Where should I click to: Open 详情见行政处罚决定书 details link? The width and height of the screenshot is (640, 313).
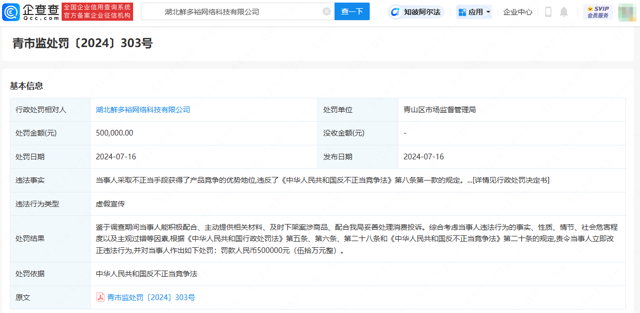511,180
